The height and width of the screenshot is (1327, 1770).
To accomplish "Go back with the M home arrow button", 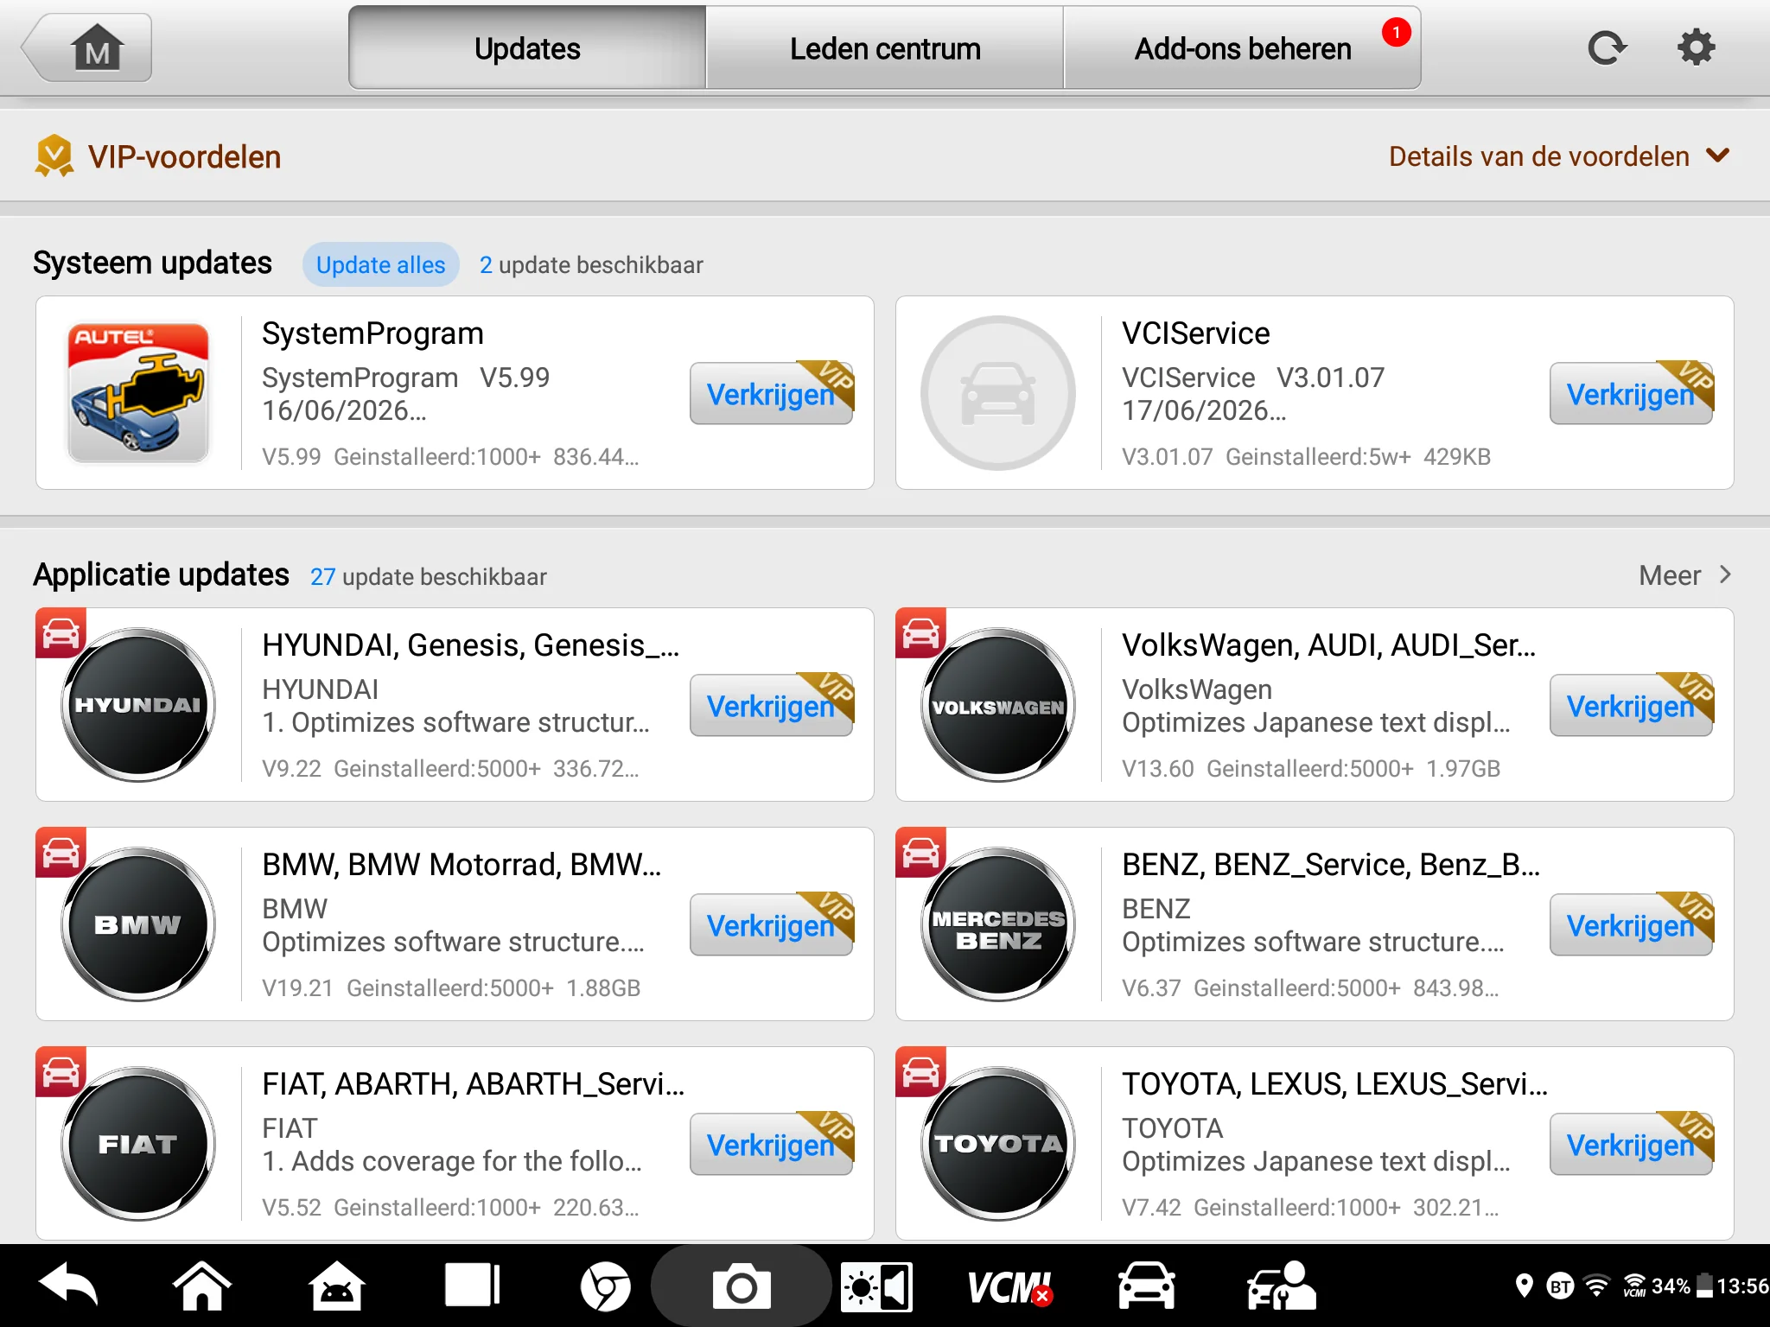I will pyautogui.click(x=86, y=48).
